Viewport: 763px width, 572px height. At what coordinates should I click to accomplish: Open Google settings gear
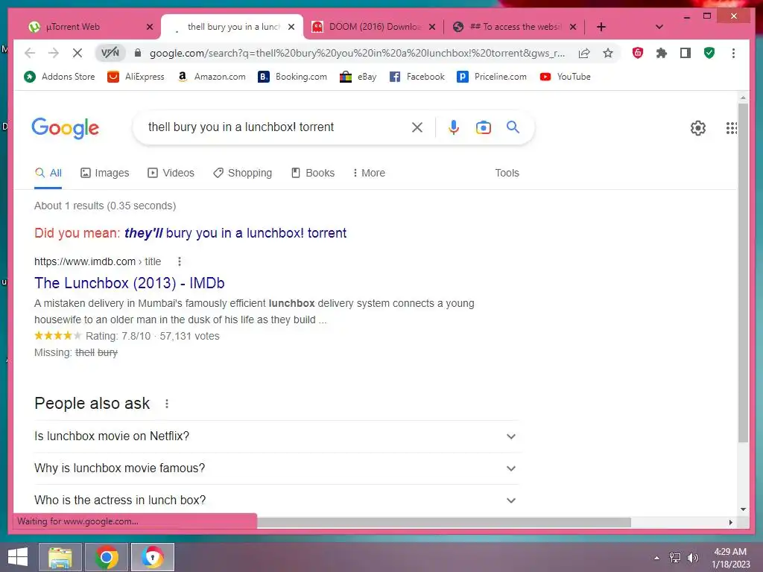697,128
